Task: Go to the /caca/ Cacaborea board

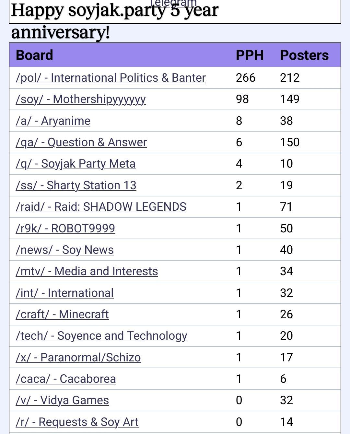Action: pyautogui.click(x=65, y=379)
